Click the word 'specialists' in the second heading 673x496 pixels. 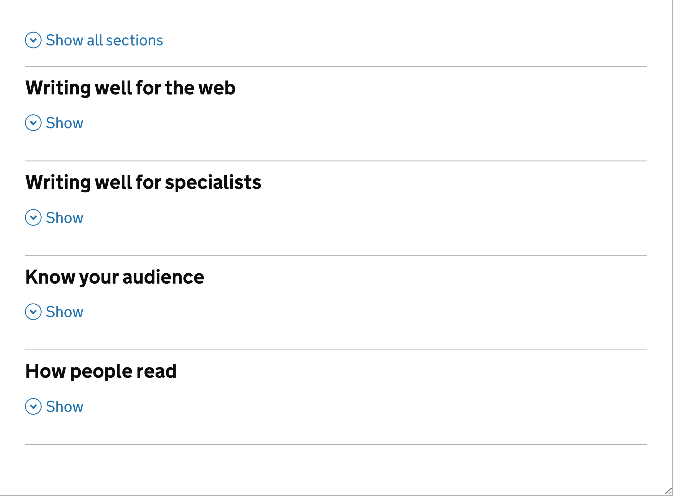point(213,182)
